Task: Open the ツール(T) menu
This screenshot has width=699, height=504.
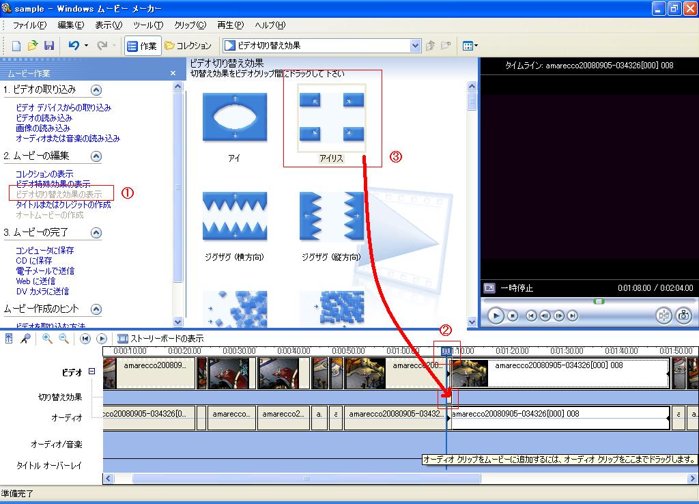Action: pos(148,25)
